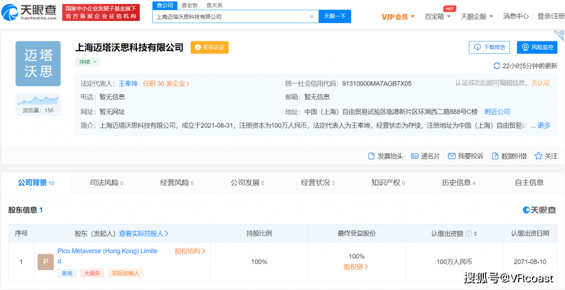Image resolution: width=565 pixels, height=290 pixels.
Task: Open the 公司发展 tab
Action: tap(247, 182)
